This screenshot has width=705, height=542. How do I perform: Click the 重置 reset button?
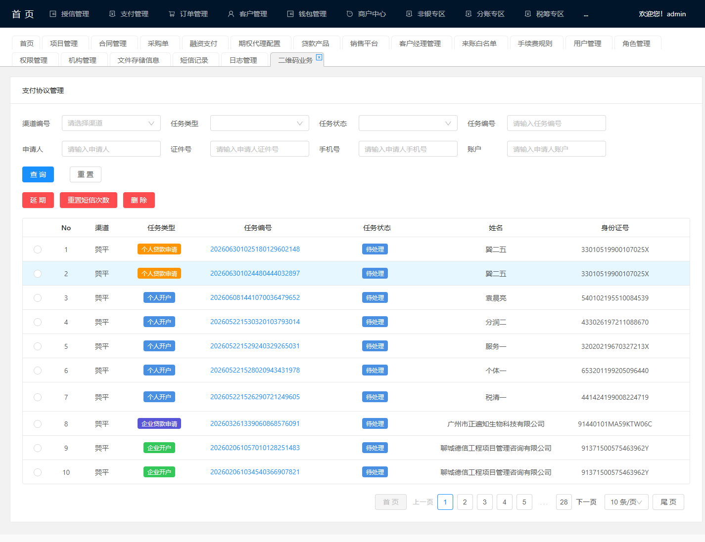pyautogui.click(x=86, y=174)
